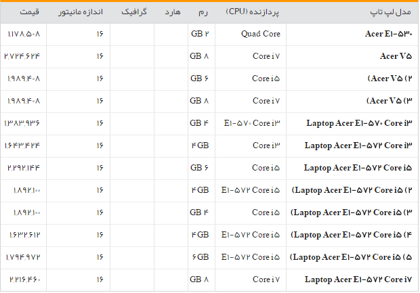
Task: Click price 1,989,408 in Acer V5 (2) row
Action: [x=24, y=78]
